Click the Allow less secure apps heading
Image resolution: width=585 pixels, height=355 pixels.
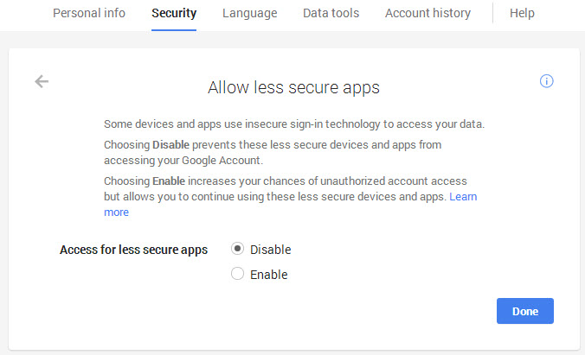point(293,87)
